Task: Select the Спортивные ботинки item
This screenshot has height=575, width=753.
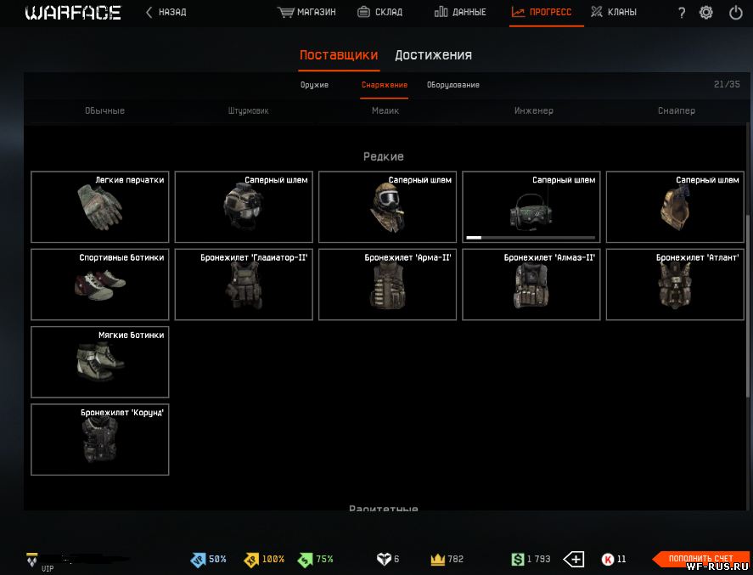Action: [100, 285]
